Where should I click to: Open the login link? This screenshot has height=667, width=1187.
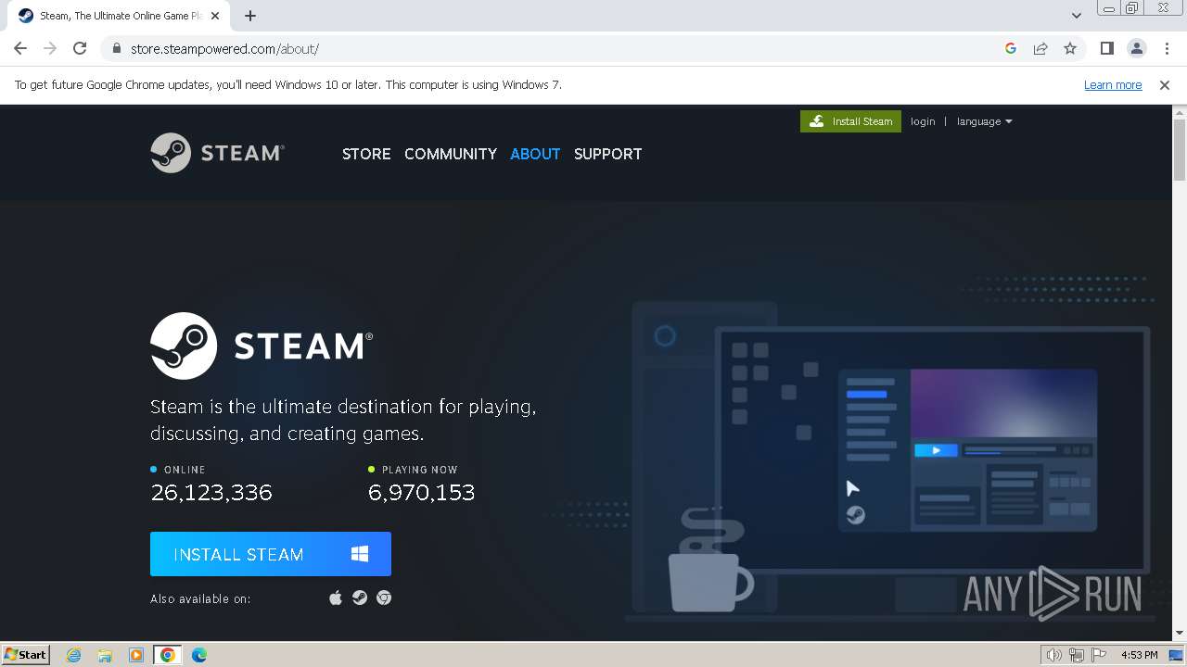[923, 121]
